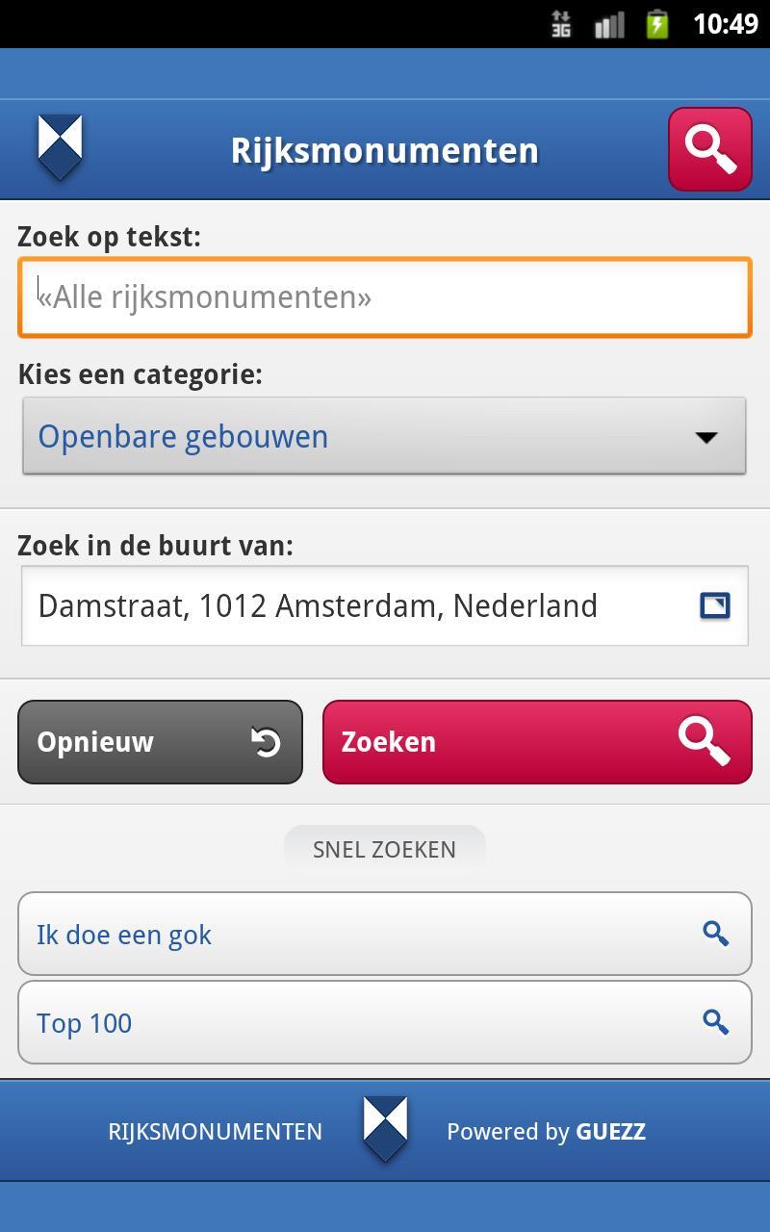Tap the red magnifier icon in the header
This screenshot has height=1232, width=770.
[709, 149]
